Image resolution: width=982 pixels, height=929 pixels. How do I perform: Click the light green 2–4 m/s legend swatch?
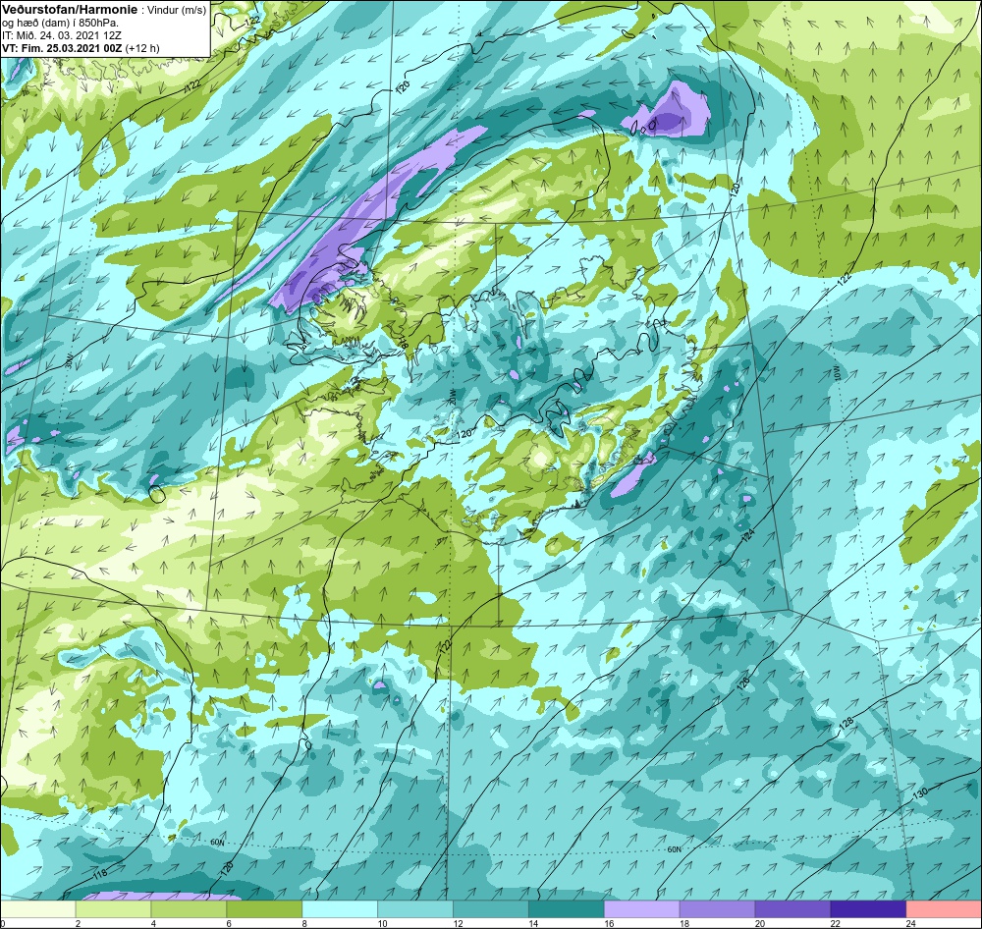coord(113,909)
